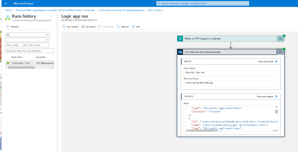Open the All status filter dropdown

27,35
